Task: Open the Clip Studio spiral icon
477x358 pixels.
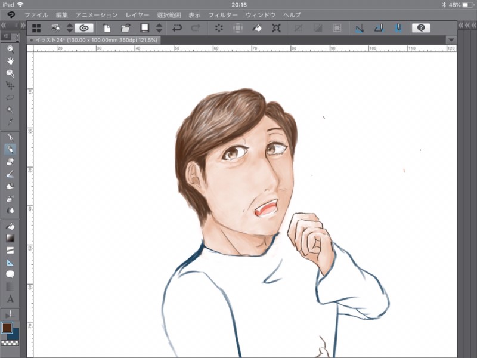Action: pyautogui.click(x=83, y=27)
